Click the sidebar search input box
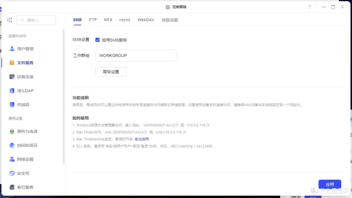The image size is (352, 198). coord(36,20)
